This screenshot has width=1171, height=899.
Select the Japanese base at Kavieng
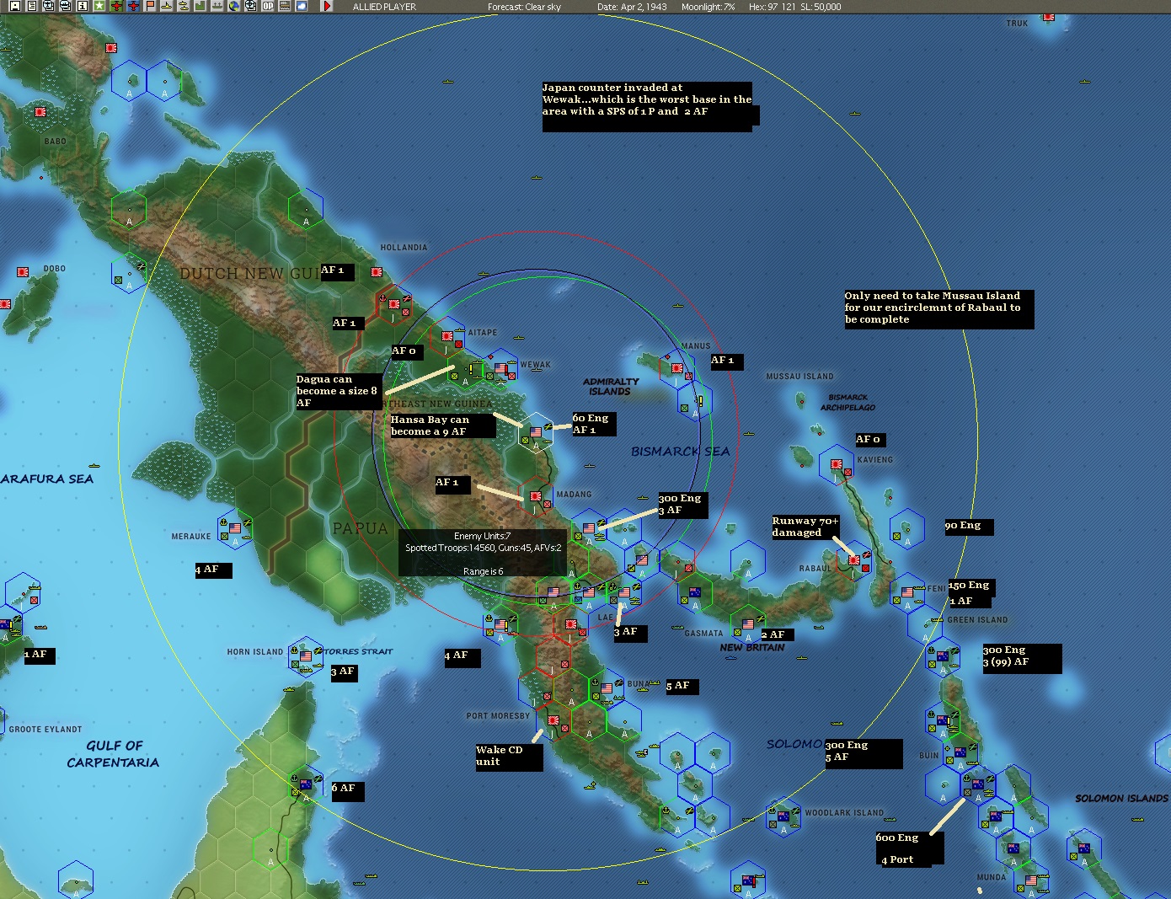point(837,464)
